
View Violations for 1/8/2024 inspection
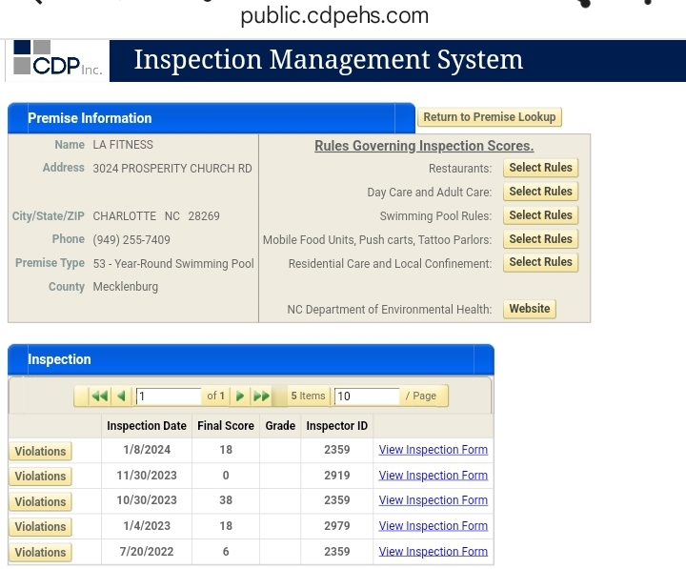coord(40,452)
